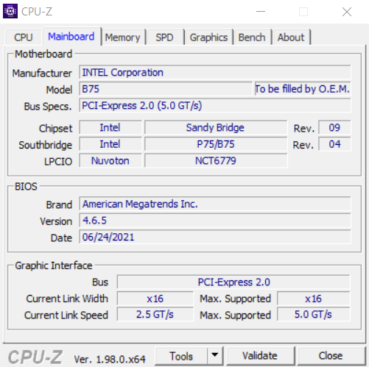Image resolution: width=369 pixels, height=367 pixels.
Task: Click the Current Link Speed value field
Action: point(155,315)
